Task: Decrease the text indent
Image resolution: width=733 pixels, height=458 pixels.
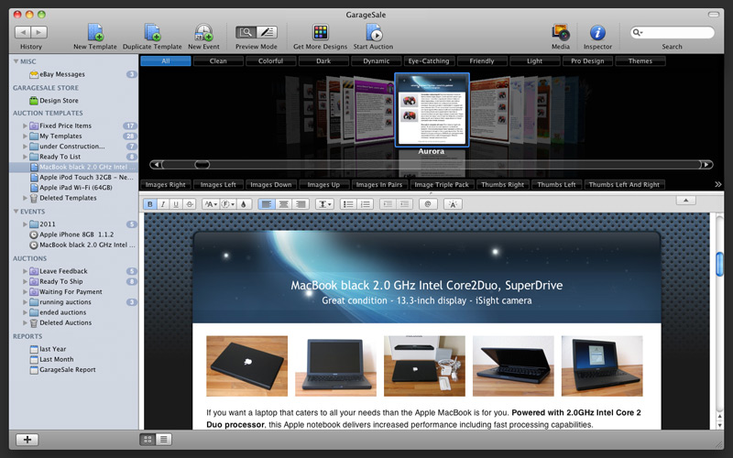Action: [405, 204]
